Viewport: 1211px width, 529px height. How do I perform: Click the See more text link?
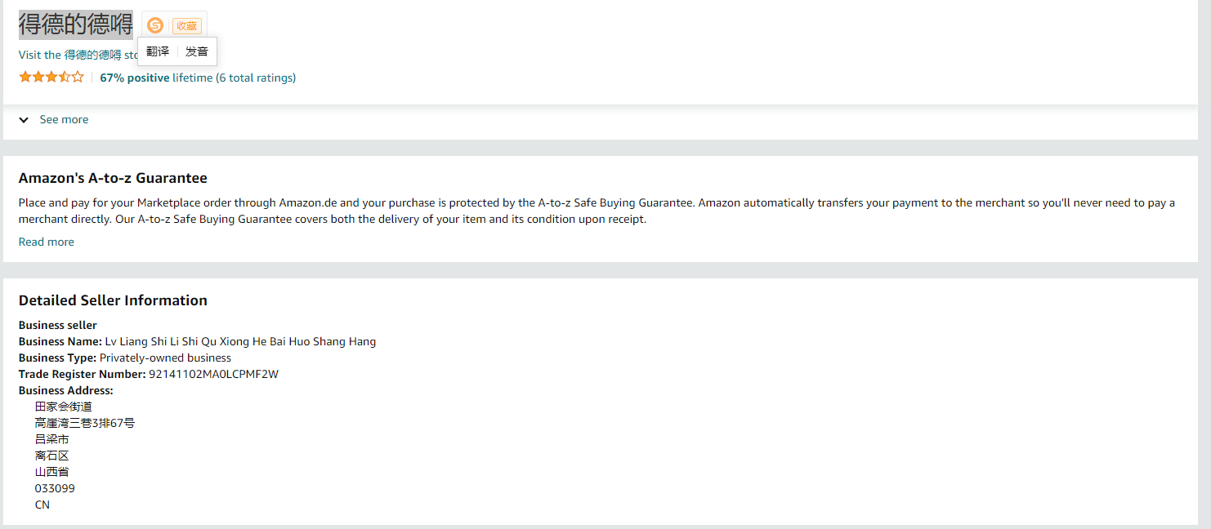64,119
